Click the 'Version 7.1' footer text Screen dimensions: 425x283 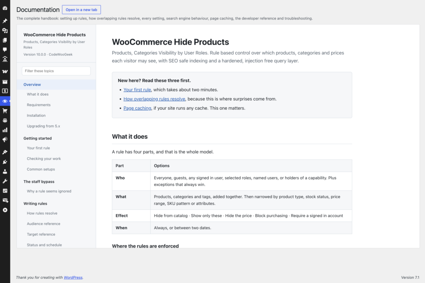coord(410,278)
